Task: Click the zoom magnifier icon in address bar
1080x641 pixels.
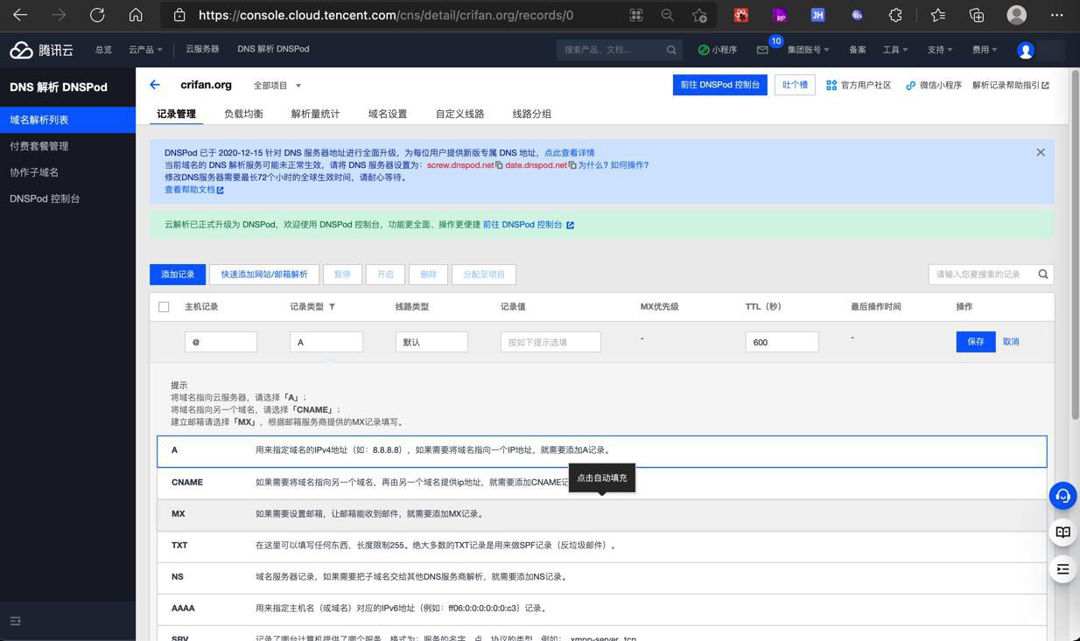Action: tap(667, 15)
